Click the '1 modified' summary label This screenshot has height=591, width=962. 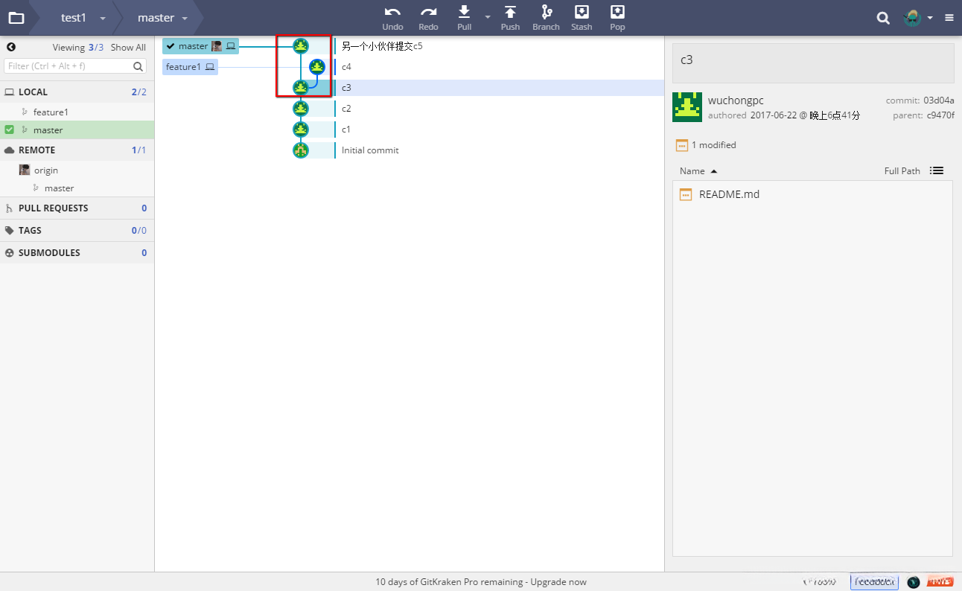[713, 145]
